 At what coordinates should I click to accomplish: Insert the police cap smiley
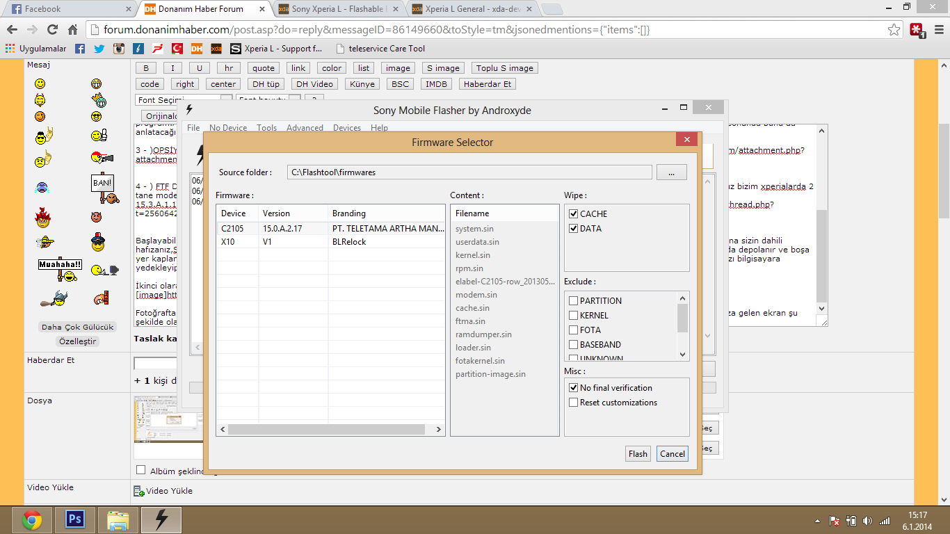point(97,243)
